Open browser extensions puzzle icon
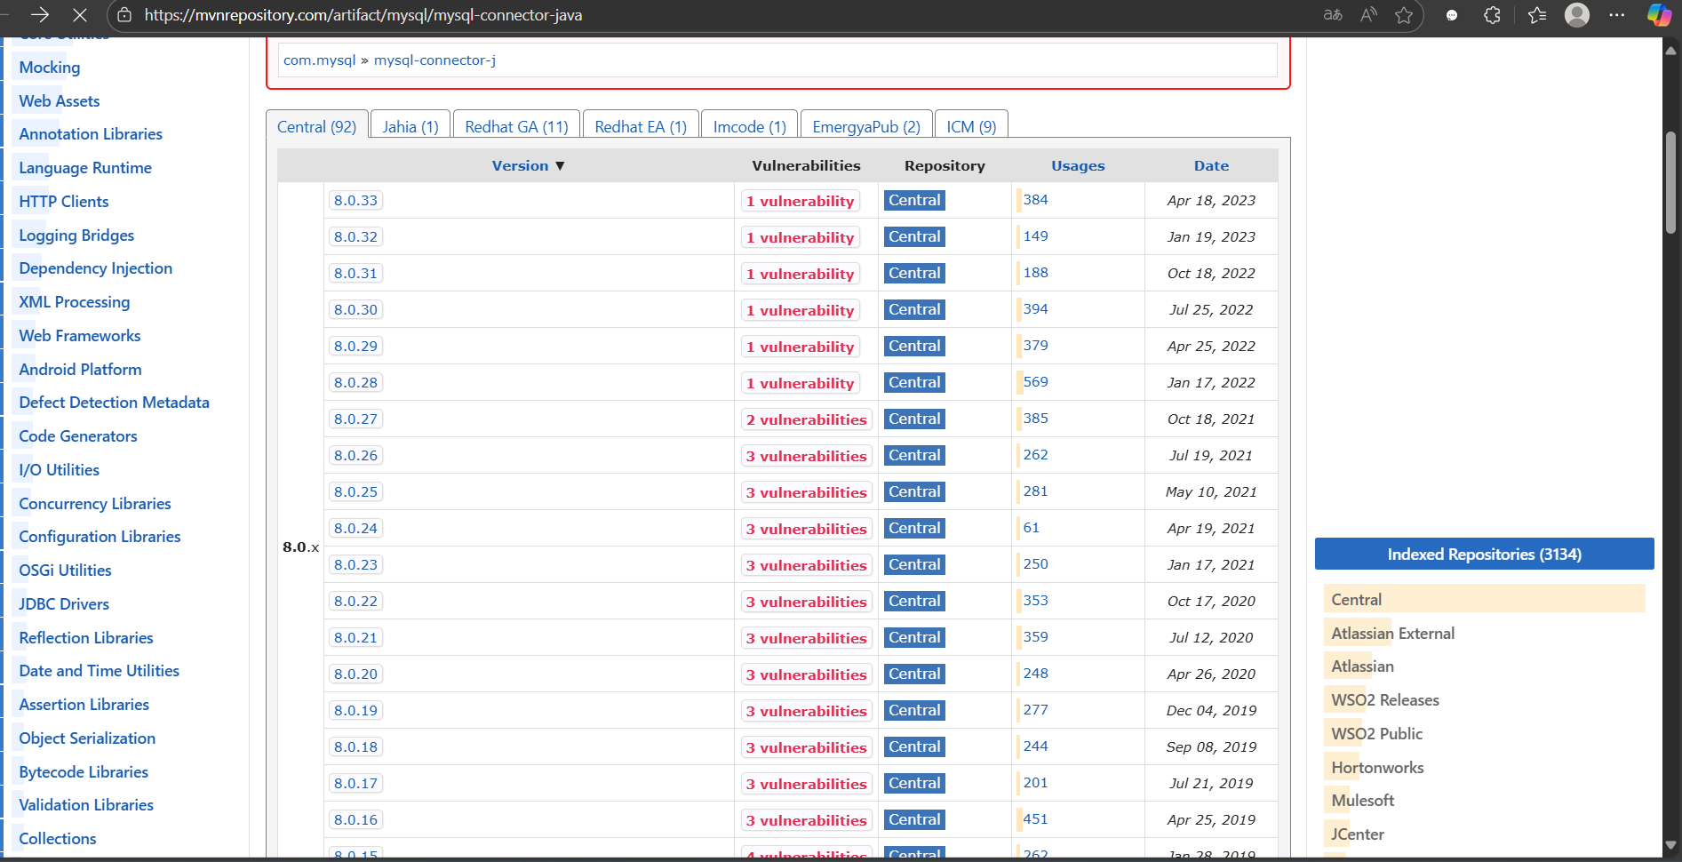Image resolution: width=1682 pixels, height=862 pixels. [1493, 15]
